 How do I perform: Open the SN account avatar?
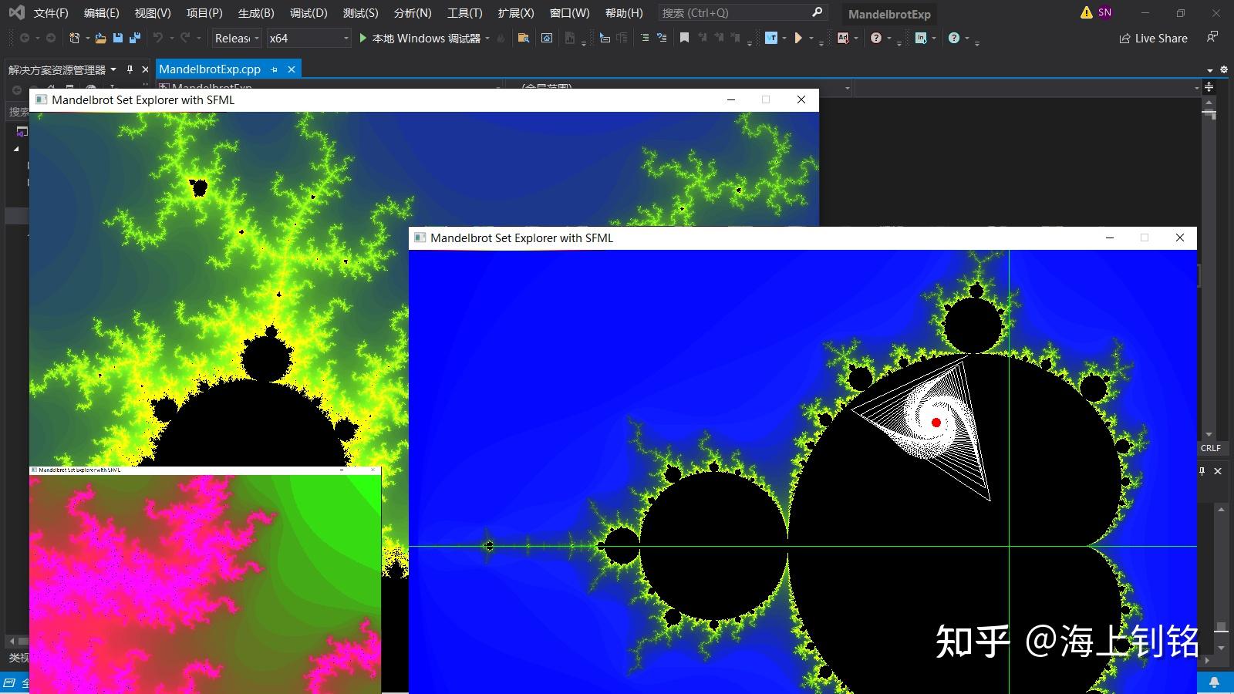tap(1105, 12)
